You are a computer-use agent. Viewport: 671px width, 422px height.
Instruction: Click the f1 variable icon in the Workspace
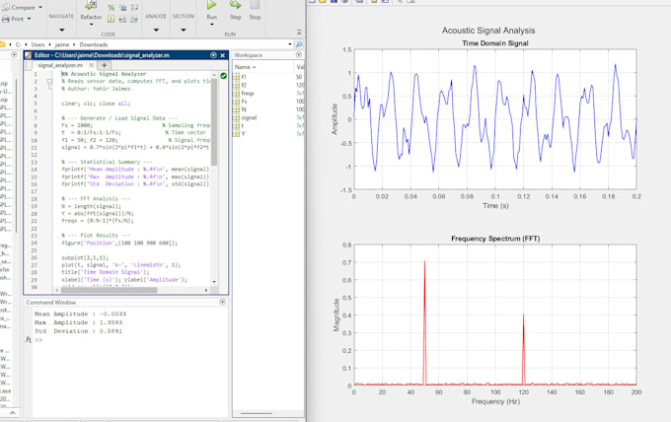point(236,77)
